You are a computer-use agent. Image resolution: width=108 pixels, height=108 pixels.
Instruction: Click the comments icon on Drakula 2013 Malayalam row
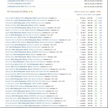[x=78, y=35]
